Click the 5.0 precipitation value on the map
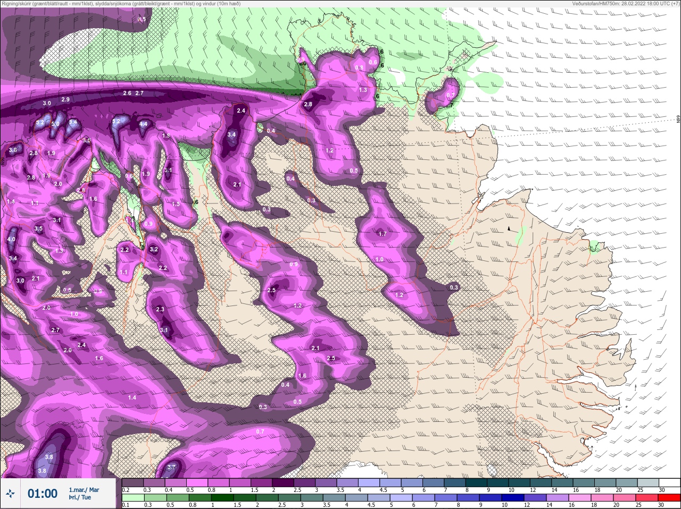681x509 pixels. (x=55, y=124)
